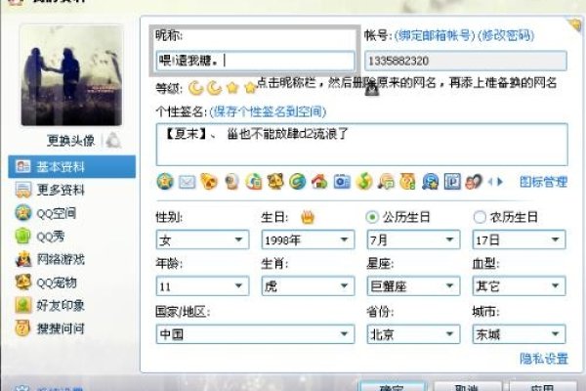Click into the 个性签名 text box

(361, 145)
